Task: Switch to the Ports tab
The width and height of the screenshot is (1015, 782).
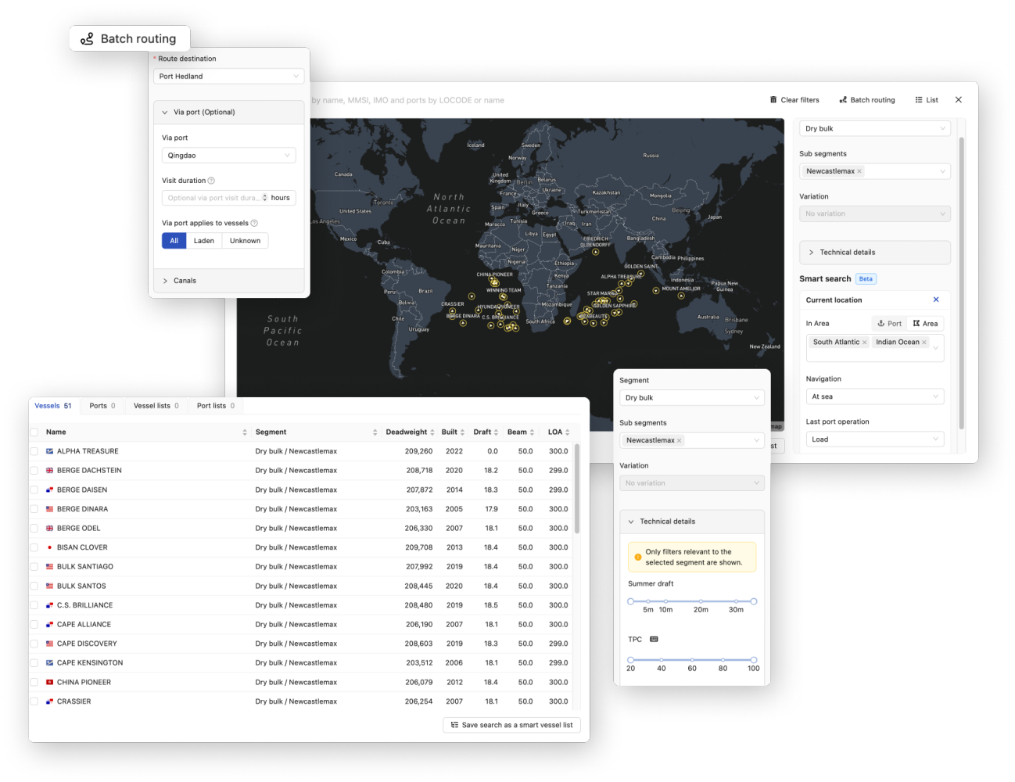Action: (x=101, y=405)
